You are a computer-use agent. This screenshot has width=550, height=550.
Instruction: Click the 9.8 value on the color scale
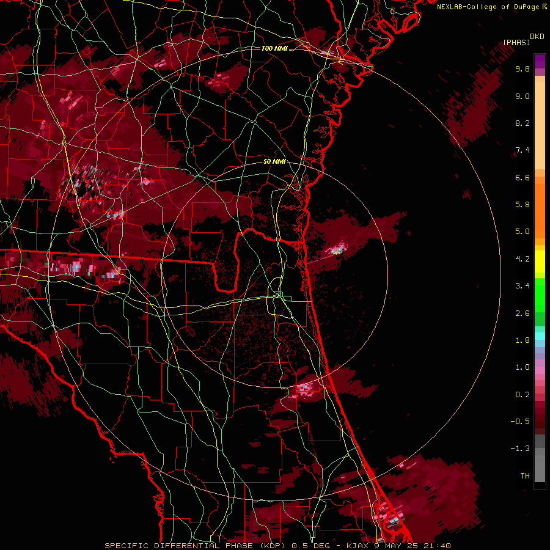[x=522, y=68]
